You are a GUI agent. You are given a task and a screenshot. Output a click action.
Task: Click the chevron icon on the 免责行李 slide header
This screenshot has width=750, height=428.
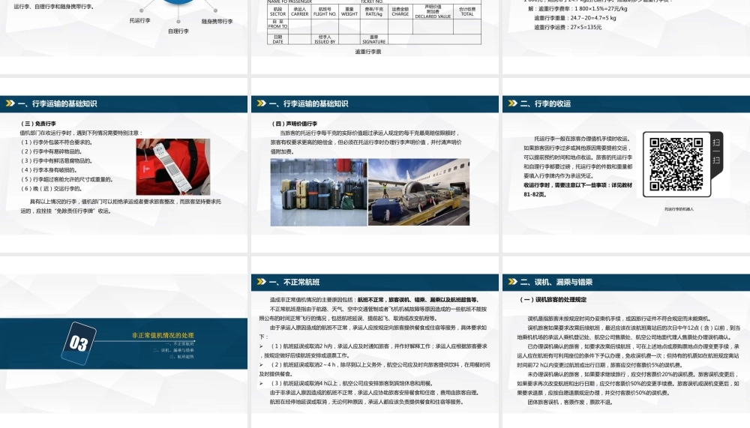(10, 103)
